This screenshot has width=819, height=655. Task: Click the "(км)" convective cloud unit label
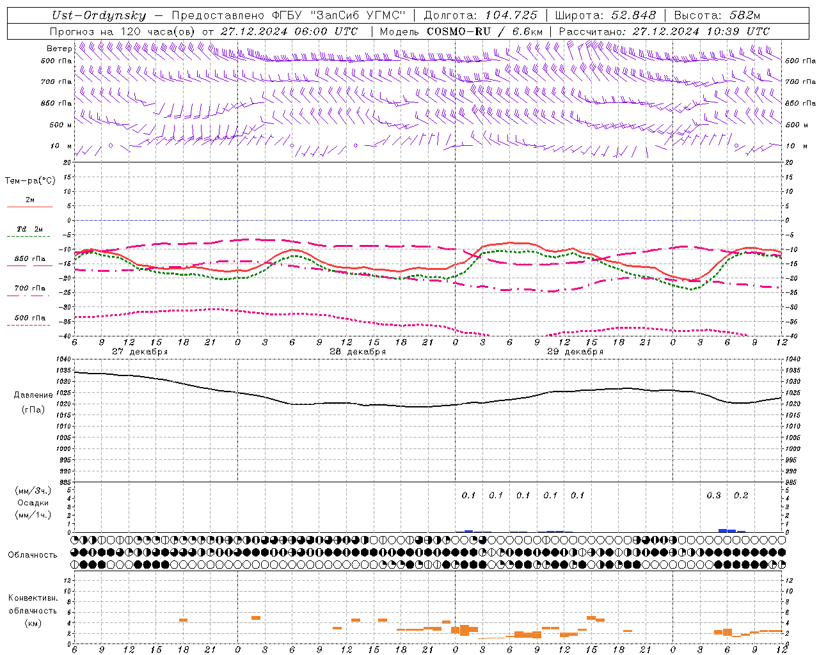pos(33,623)
